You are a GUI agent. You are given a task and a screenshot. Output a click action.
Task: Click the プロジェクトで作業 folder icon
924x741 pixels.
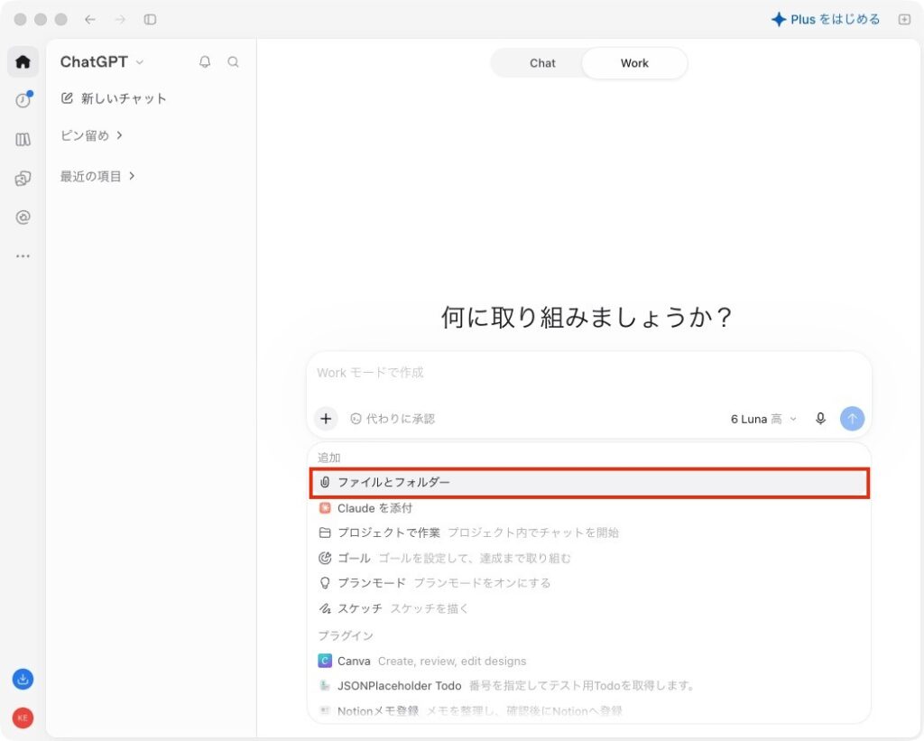325,533
